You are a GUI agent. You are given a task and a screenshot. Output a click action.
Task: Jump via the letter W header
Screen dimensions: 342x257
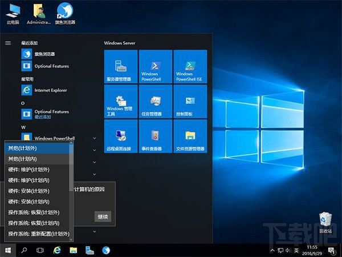23,127
